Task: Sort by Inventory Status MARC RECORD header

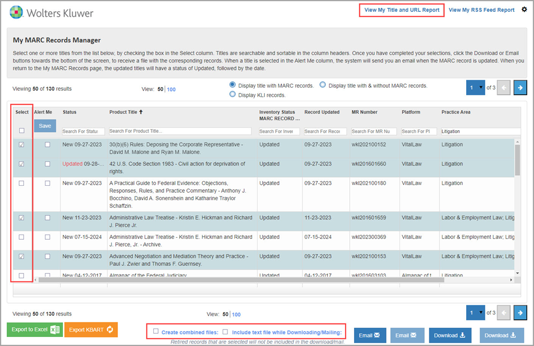Action: click(x=279, y=115)
